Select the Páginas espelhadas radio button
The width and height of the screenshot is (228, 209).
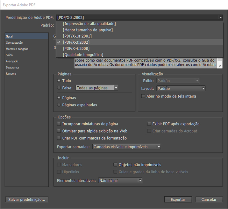coord(59,105)
